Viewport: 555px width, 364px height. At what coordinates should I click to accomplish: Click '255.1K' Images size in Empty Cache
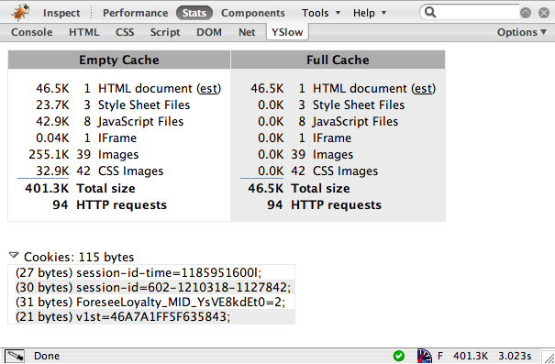pos(49,155)
